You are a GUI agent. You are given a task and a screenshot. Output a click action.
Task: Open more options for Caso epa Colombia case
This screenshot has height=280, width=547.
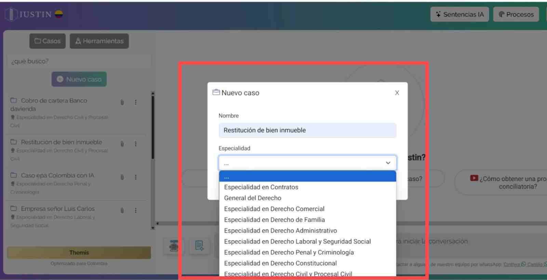click(136, 177)
